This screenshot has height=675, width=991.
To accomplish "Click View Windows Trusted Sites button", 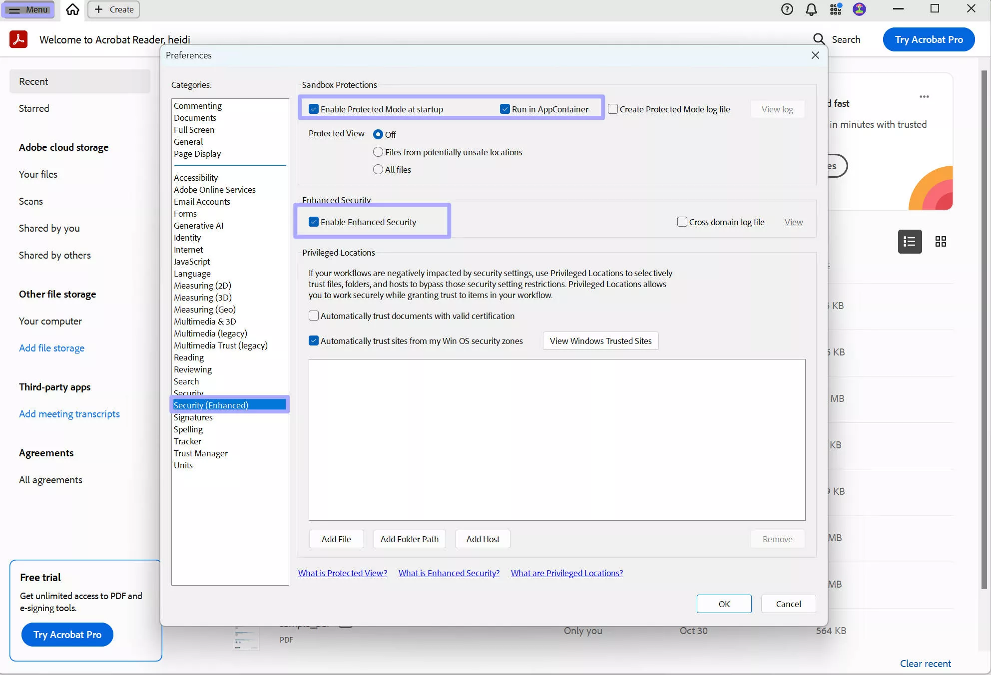I will 600,340.
